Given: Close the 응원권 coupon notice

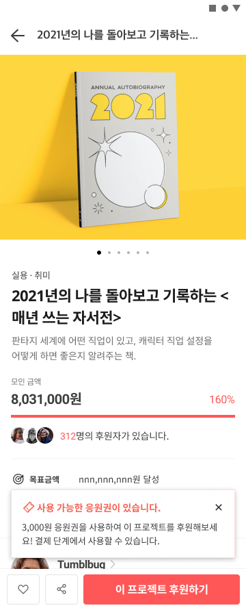Looking at the screenshot, I should click(x=219, y=507).
